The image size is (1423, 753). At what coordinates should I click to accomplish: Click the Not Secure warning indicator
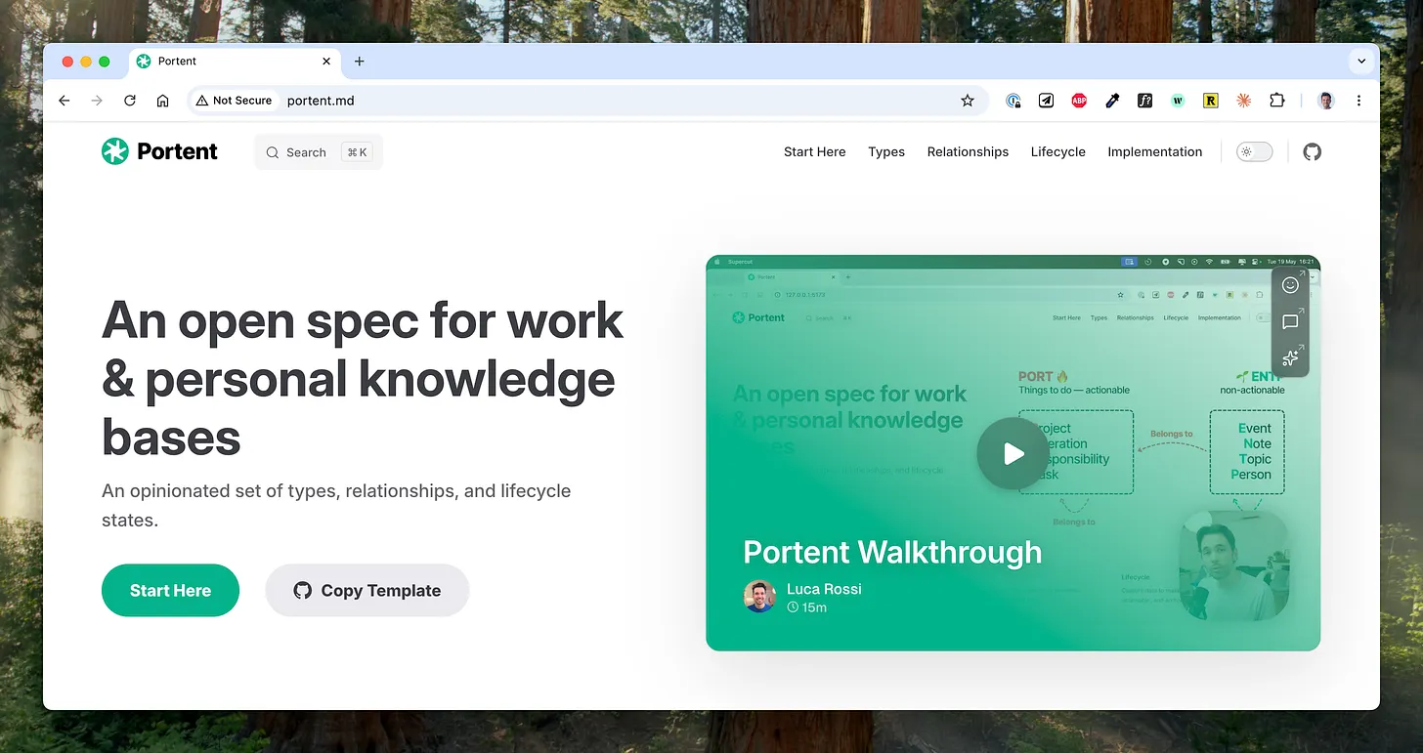click(x=234, y=101)
